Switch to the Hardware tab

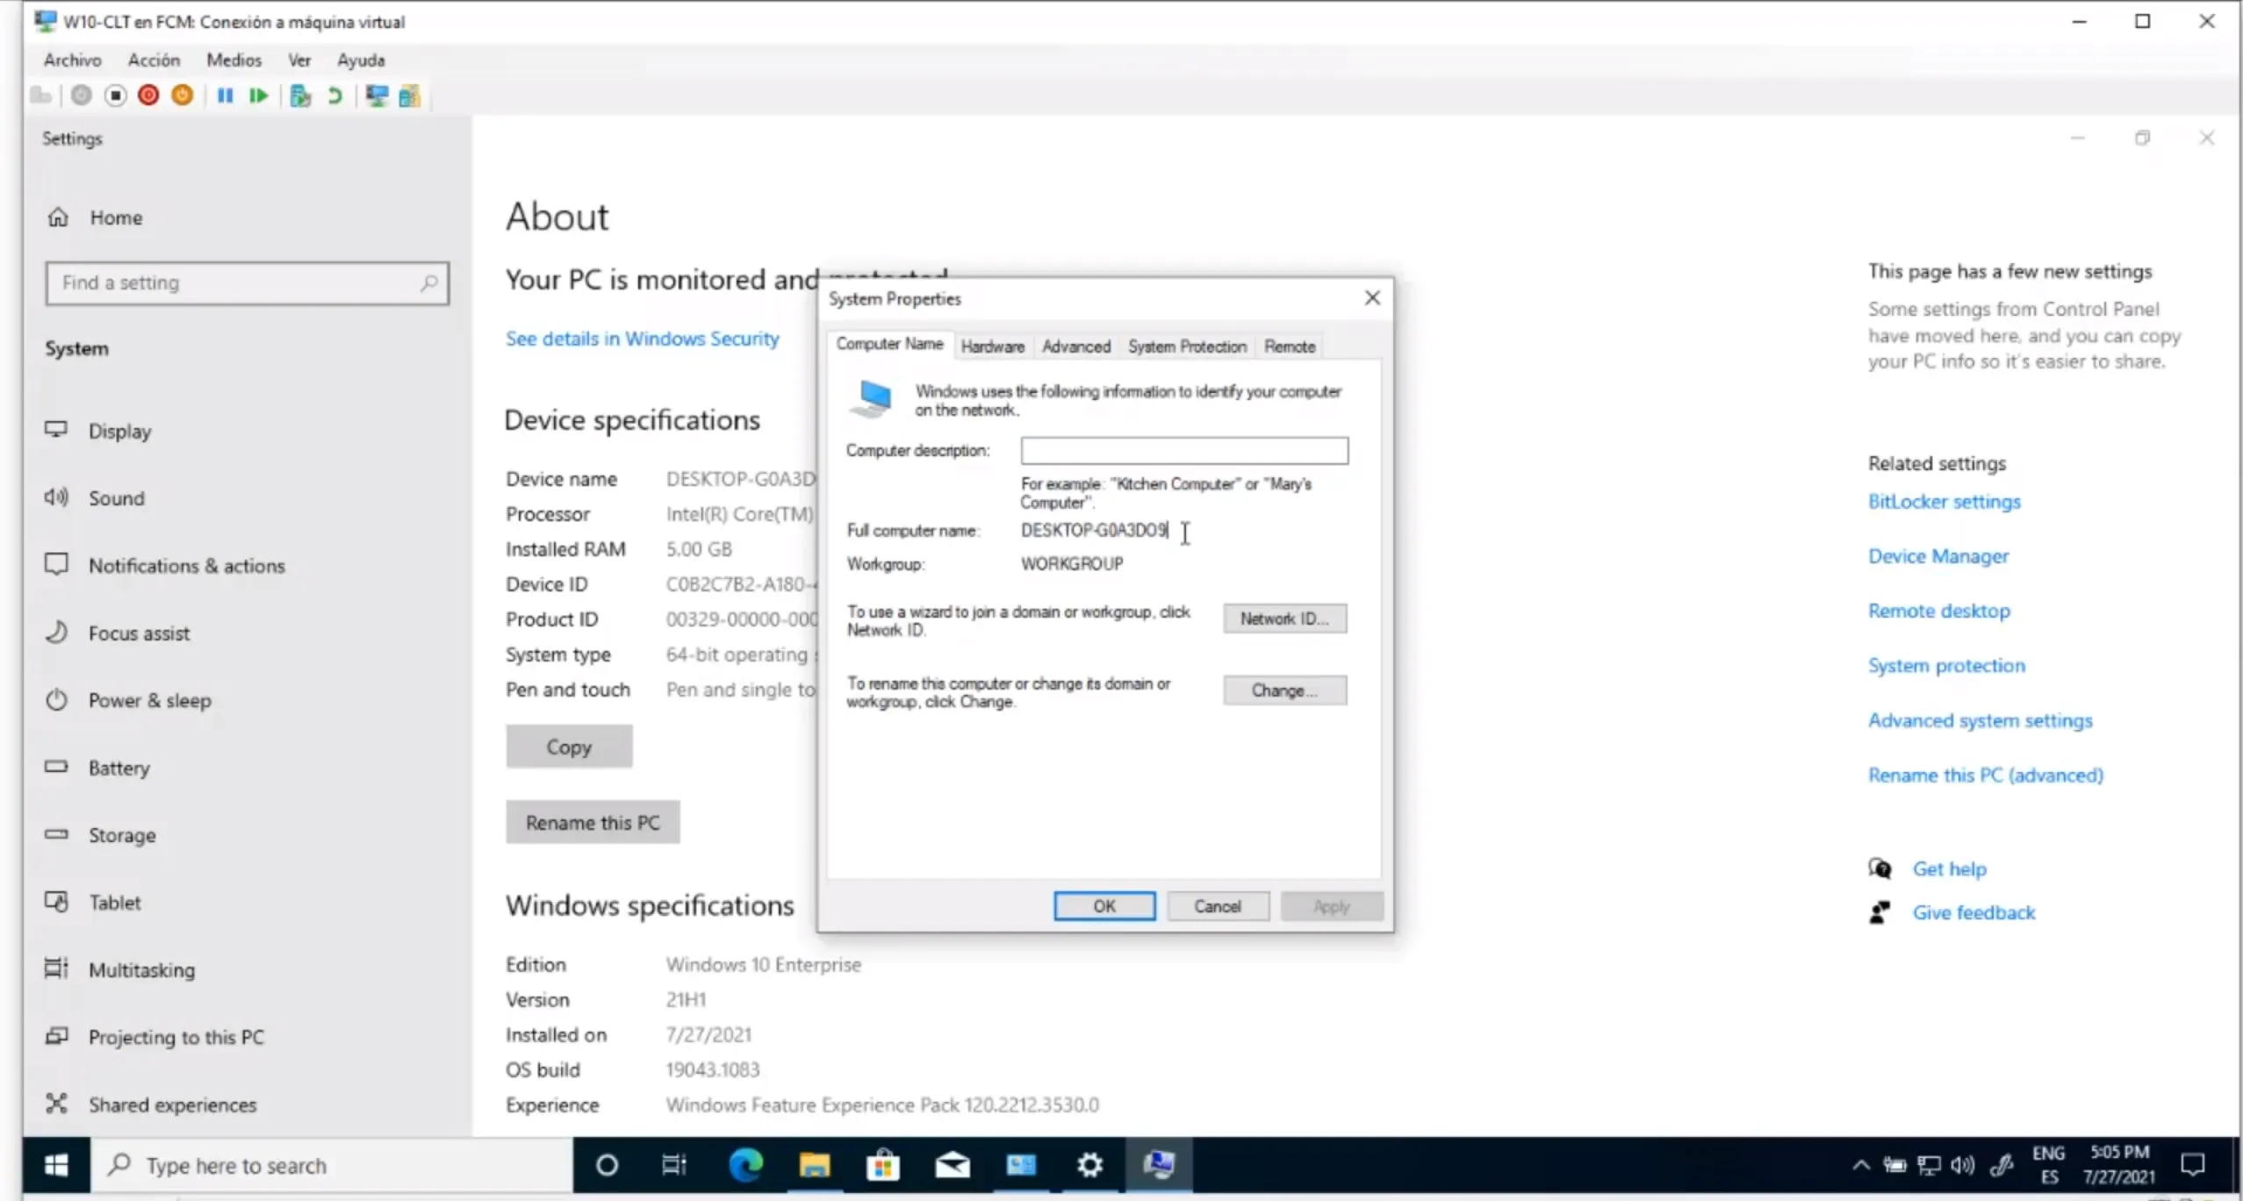(992, 347)
